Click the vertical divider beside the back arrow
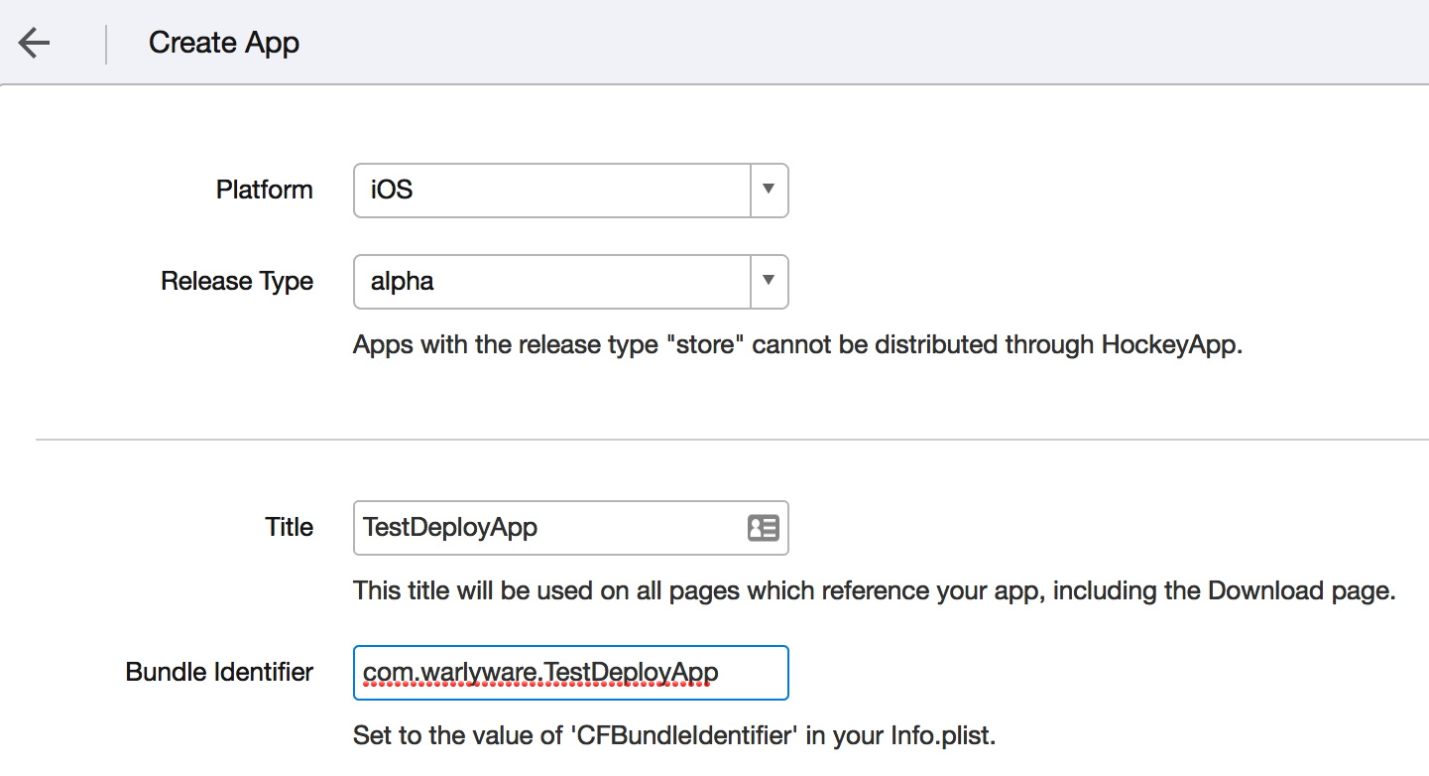This screenshot has width=1429, height=776. click(106, 44)
